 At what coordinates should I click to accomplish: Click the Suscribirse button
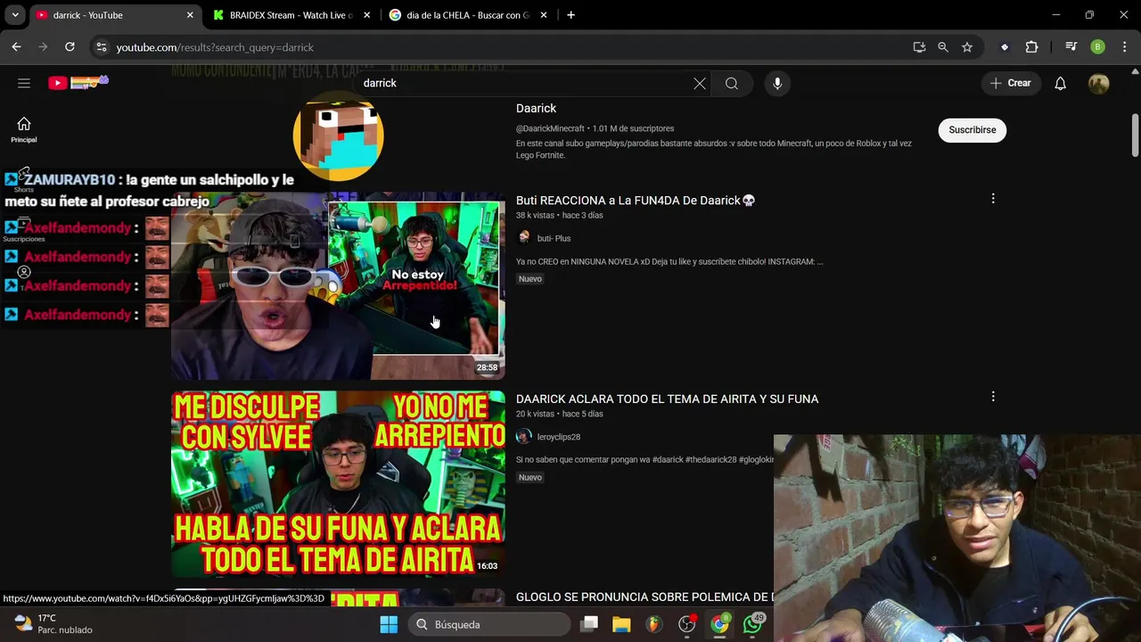pos(972,130)
